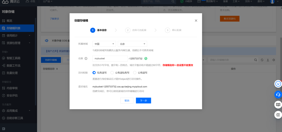
Task: Open the 中国 country dropdown
Action: [x=104, y=44]
